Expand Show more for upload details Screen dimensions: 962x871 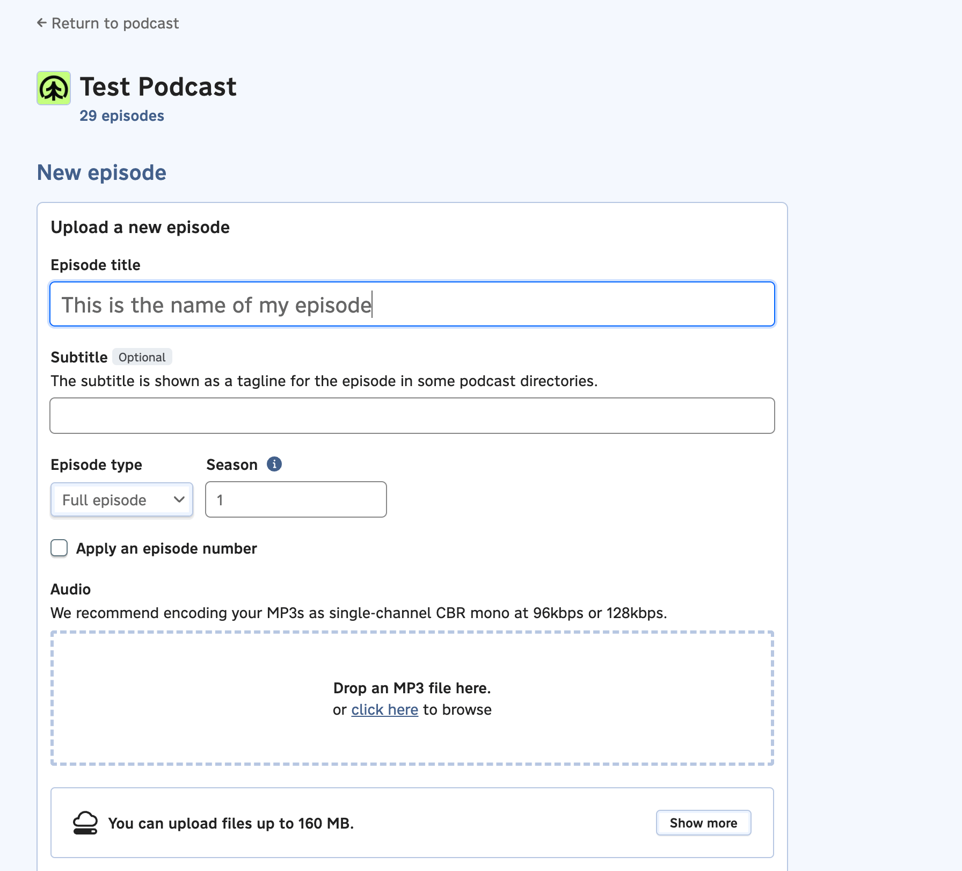tap(703, 823)
